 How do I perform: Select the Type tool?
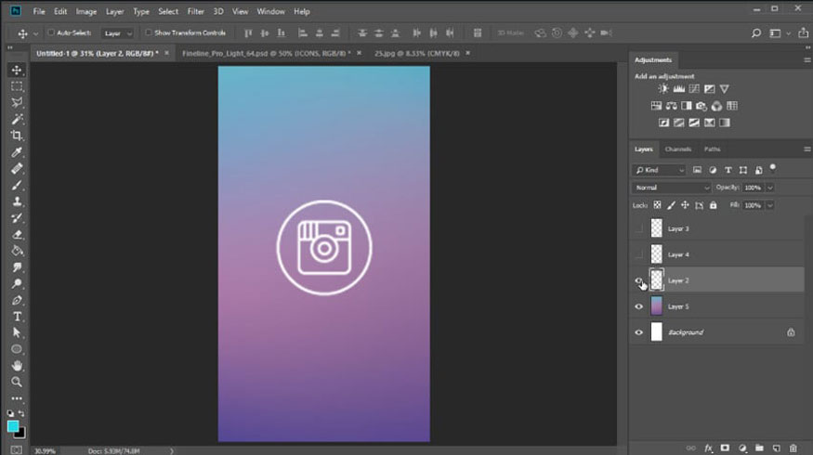pos(17,317)
